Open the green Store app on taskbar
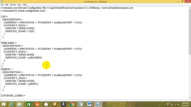Viewport: 191px width, 107px height. (x=29, y=104)
